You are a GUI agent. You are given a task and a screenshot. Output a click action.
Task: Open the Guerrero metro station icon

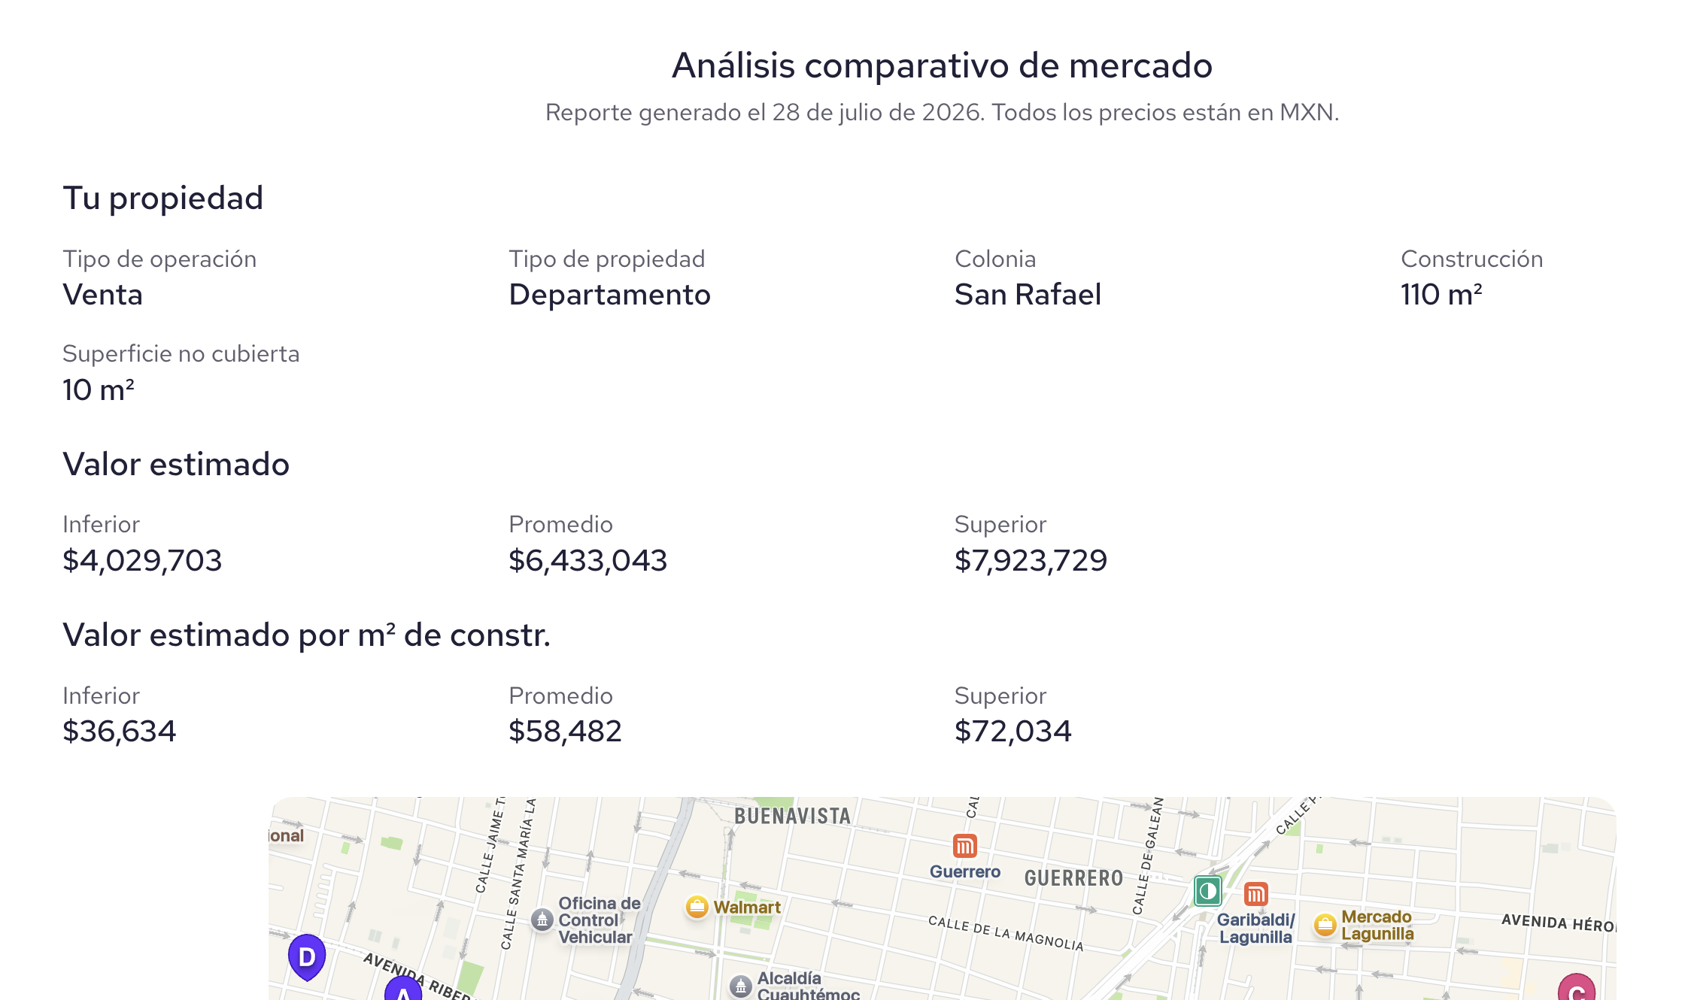click(964, 846)
